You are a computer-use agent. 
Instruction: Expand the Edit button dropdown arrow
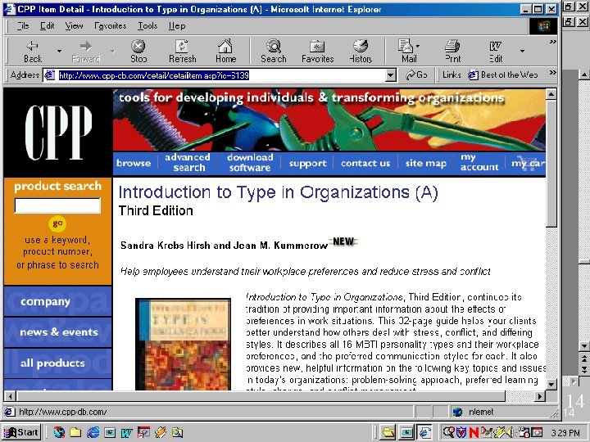(x=522, y=51)
